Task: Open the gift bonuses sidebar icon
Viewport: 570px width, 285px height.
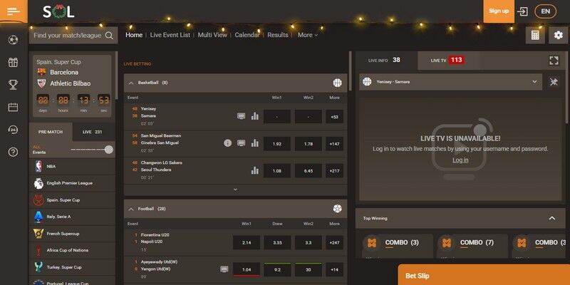Action: coord(13,63)
